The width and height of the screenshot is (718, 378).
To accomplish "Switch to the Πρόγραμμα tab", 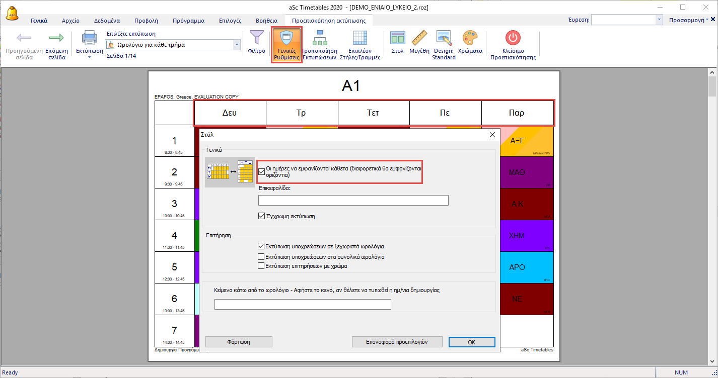I will coord(188,21).
